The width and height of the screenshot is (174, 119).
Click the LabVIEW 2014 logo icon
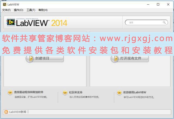pyautogui.click(x=11, y=22)
